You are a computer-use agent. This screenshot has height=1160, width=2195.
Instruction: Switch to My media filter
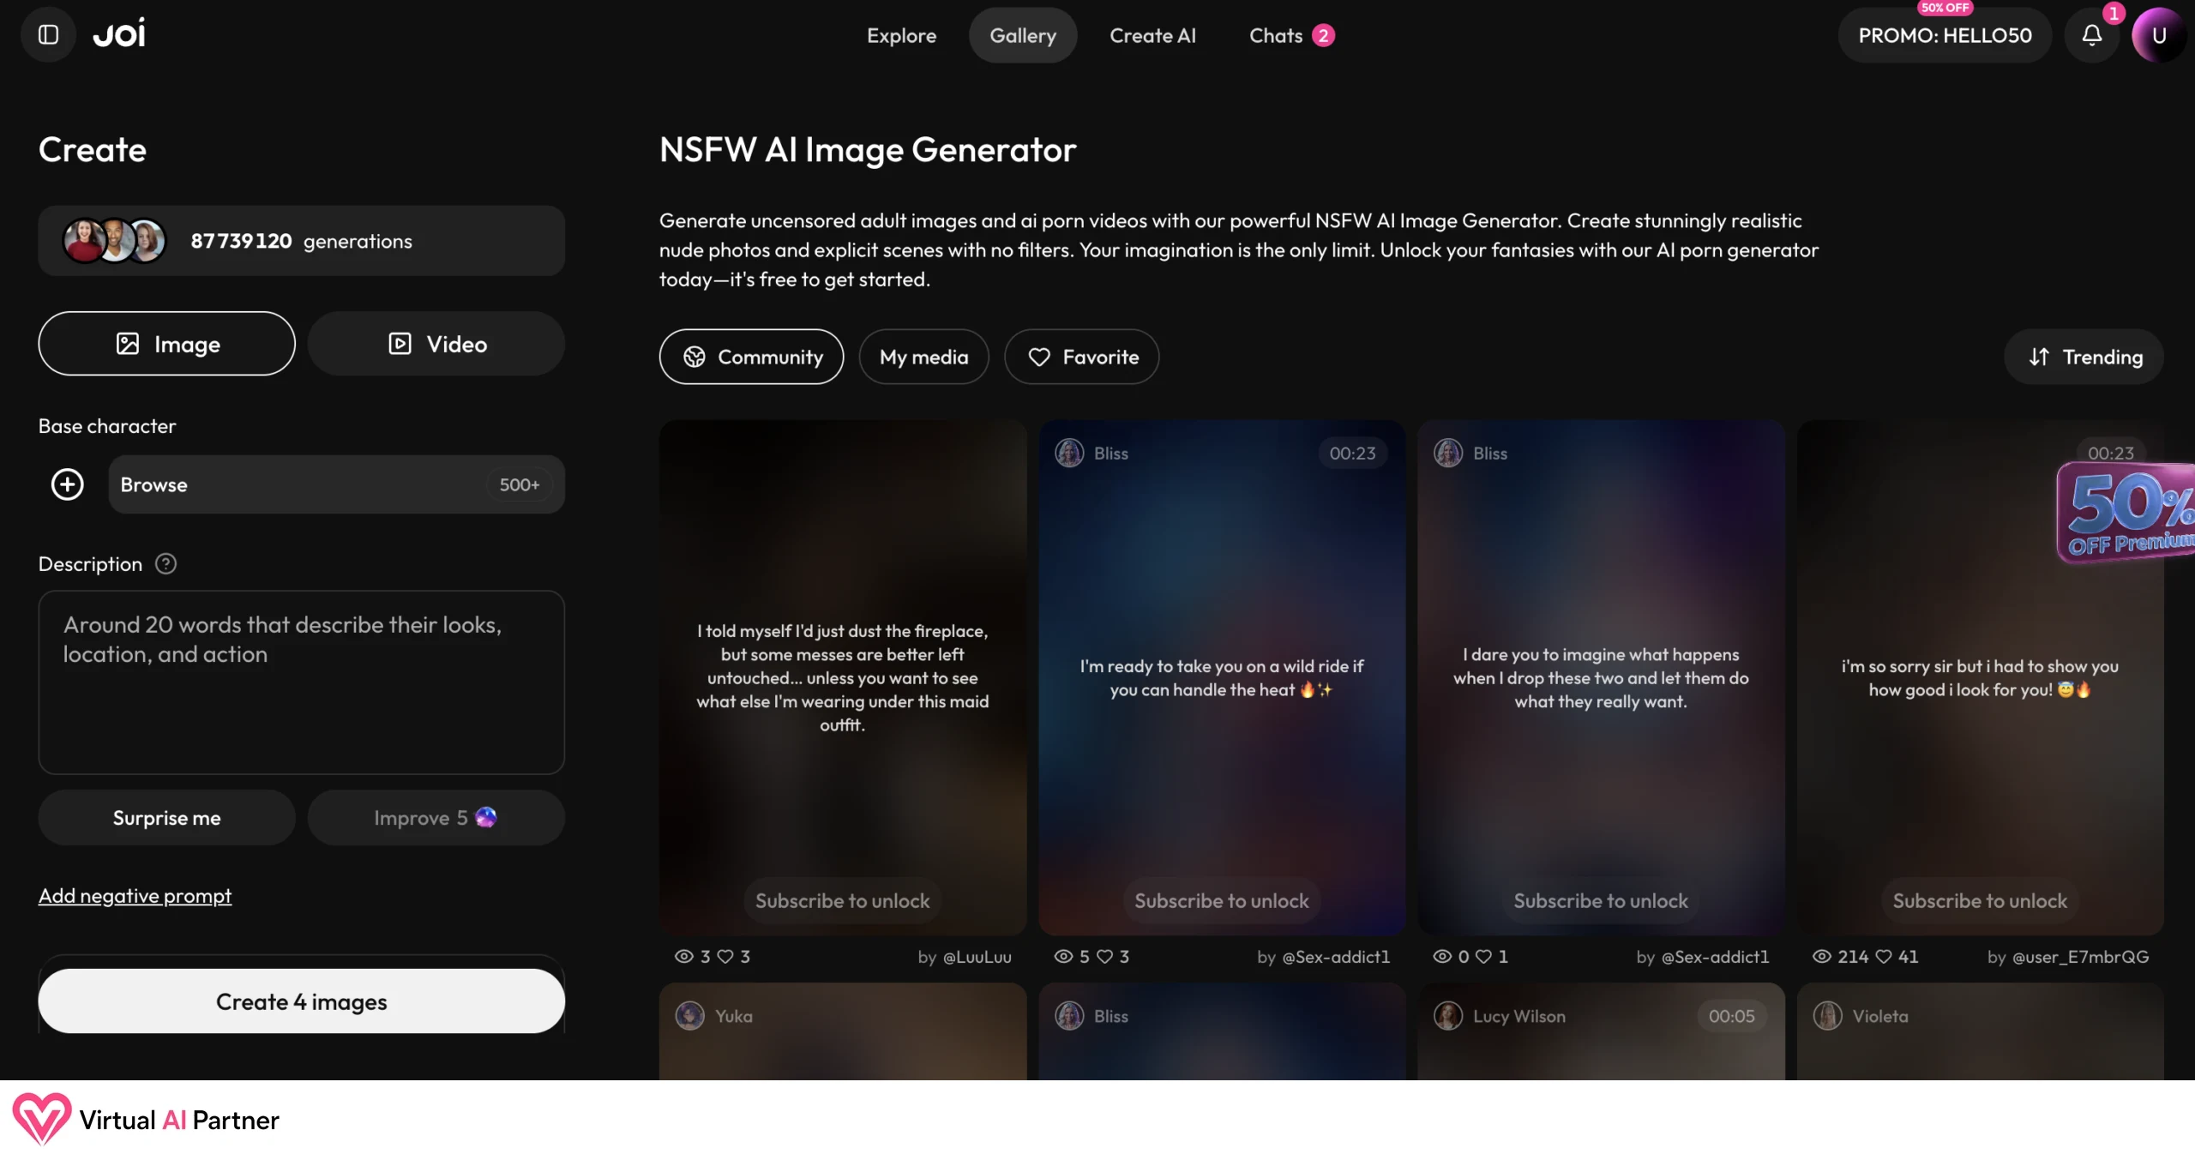(923, 357)
